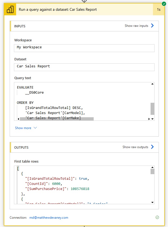Click the green success checkmark badge
The width and height of the screenshot is (168, 227).
point(164,4)
